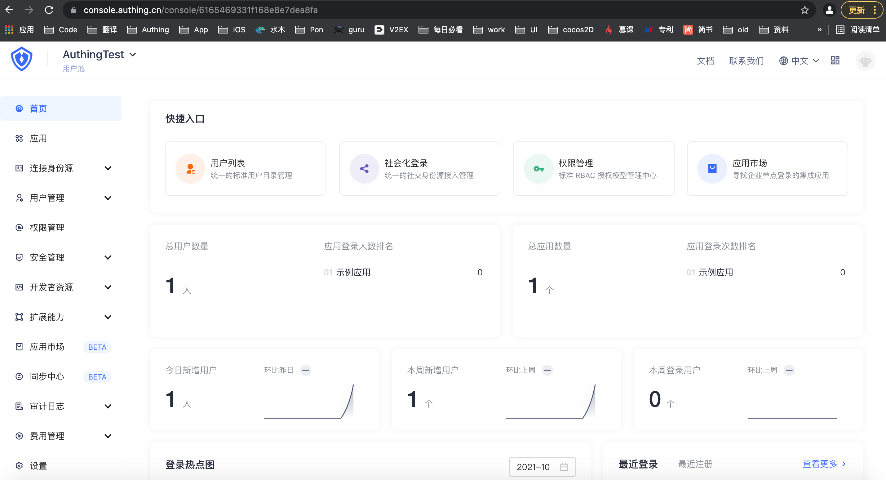Expand the 费用管理 menu chevron

[x=108, y=436]
